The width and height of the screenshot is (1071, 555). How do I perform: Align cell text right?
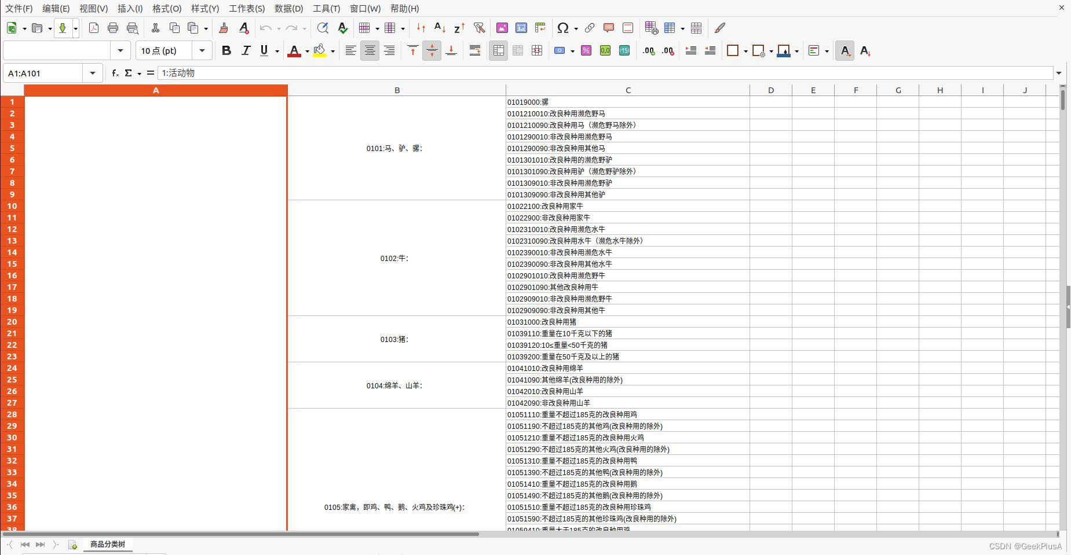389,51
